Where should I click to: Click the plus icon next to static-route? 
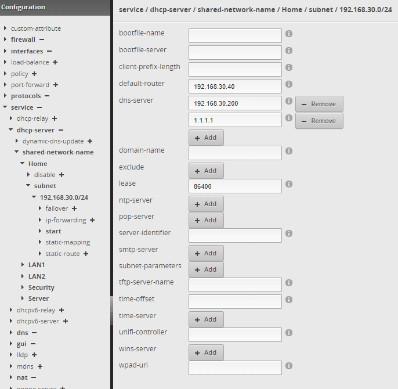pos(86,254)
